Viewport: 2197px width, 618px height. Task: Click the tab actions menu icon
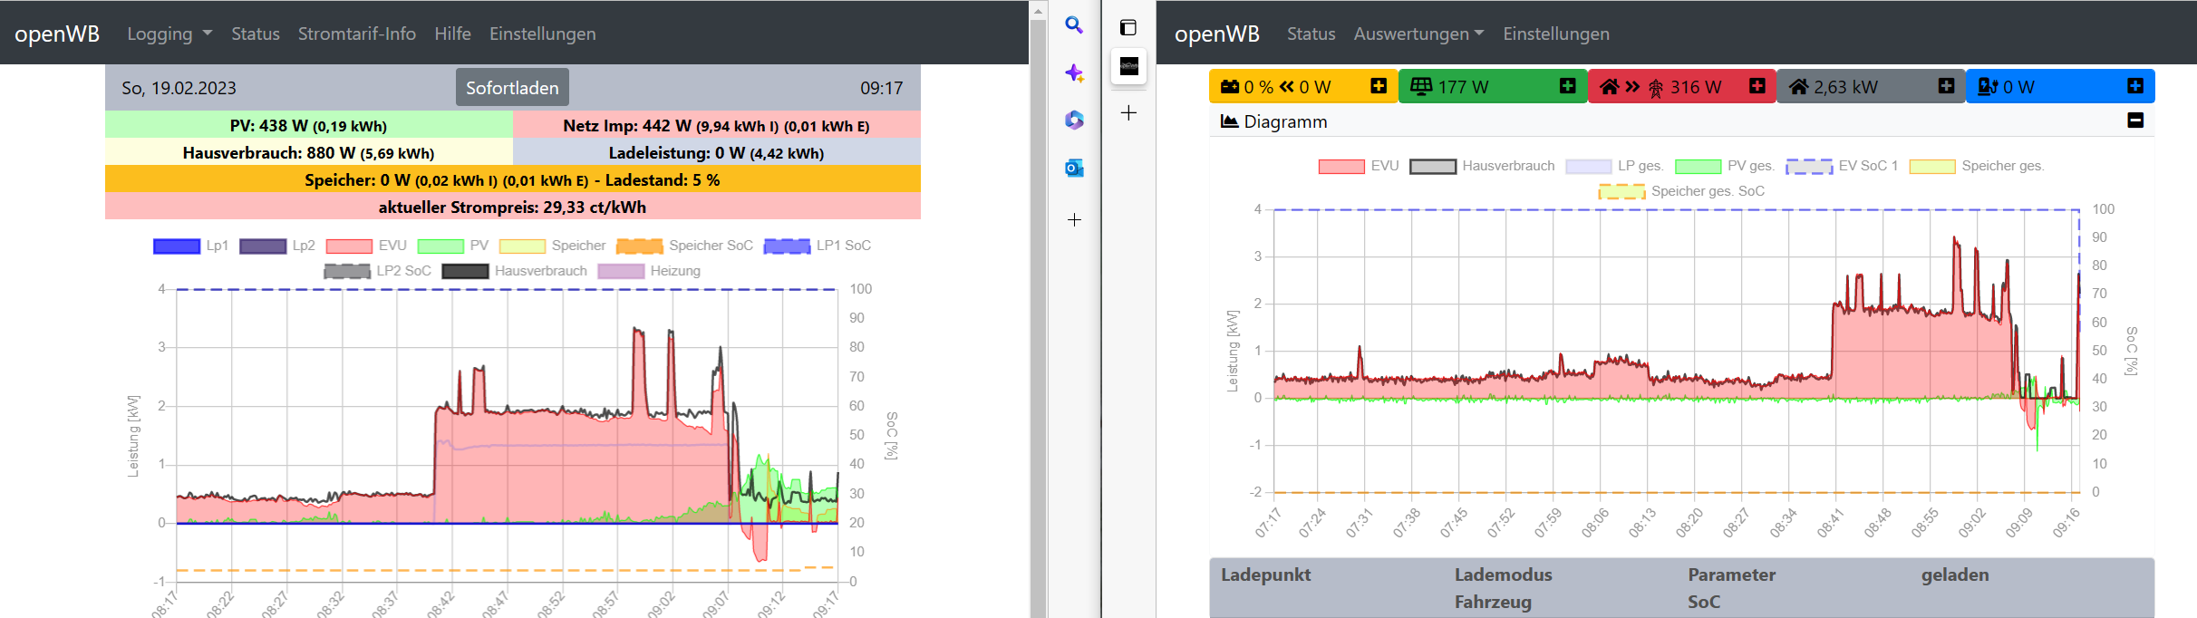click(x=1128, y=27)
